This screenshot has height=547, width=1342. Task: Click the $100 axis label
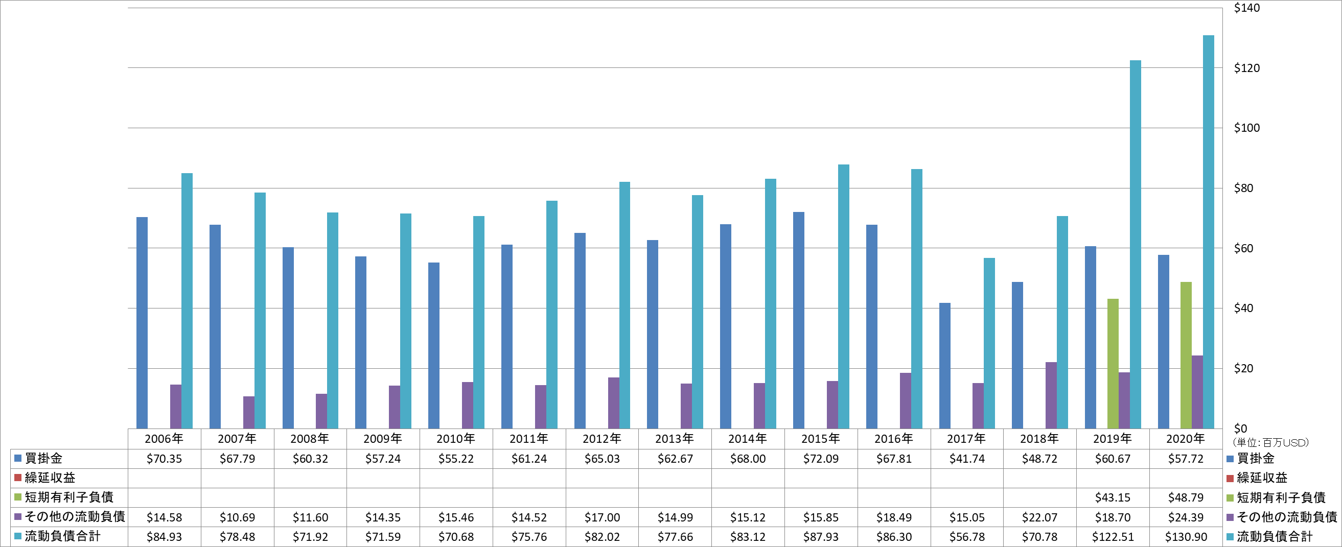(x=1246, y=128)
